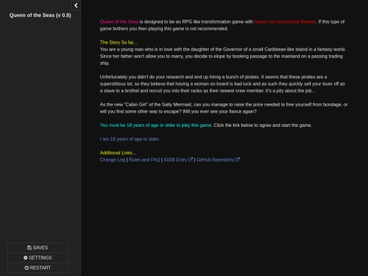Click the power icon on RESTART
Image resolution: width=368 pixels, height=276 pixels.
click(27, 268)
